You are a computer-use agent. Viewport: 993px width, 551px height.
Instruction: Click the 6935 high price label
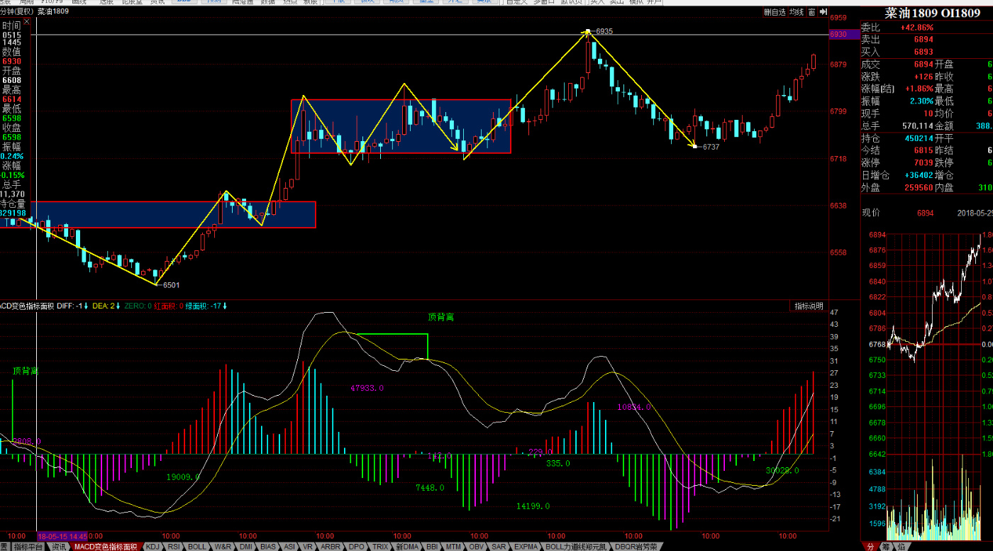click(604, 31)
